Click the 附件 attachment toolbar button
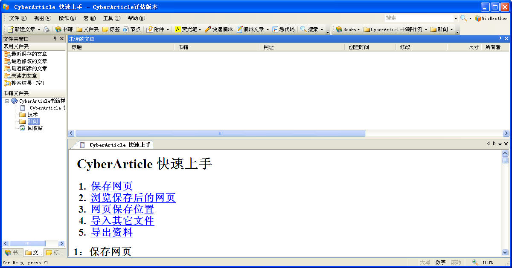This screenshot has width=512, height=268. click(155, 29)
